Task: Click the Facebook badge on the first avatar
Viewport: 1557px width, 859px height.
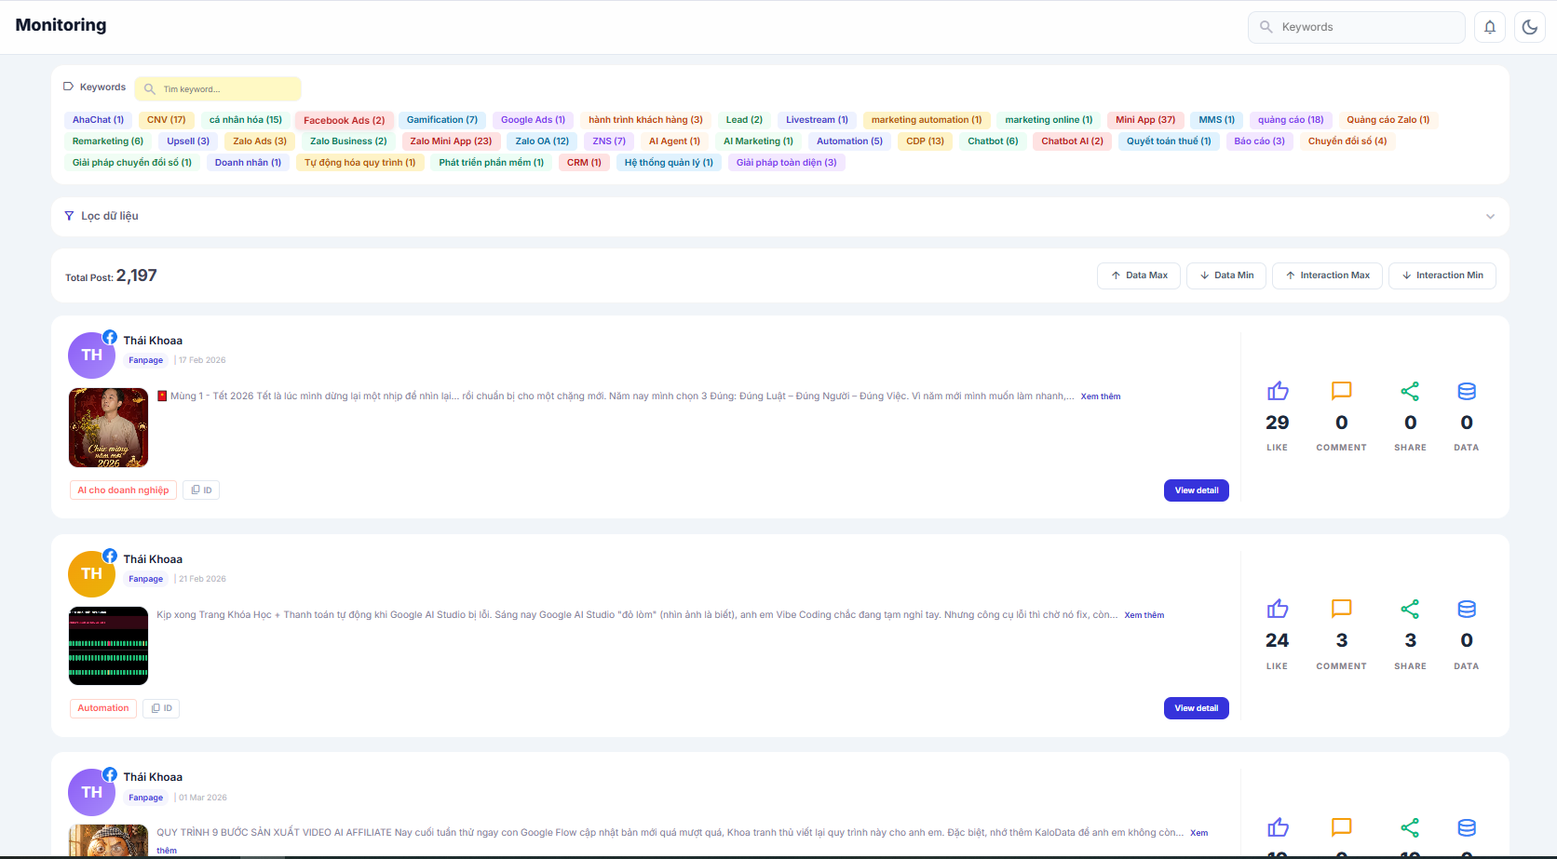Action: point(110,337)
